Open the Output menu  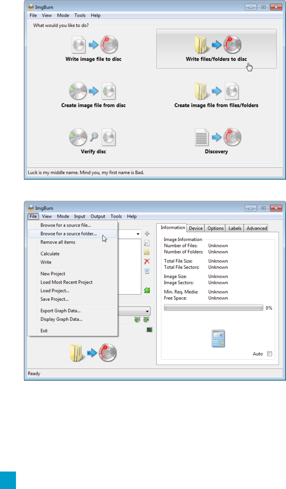tap(98, 216)
